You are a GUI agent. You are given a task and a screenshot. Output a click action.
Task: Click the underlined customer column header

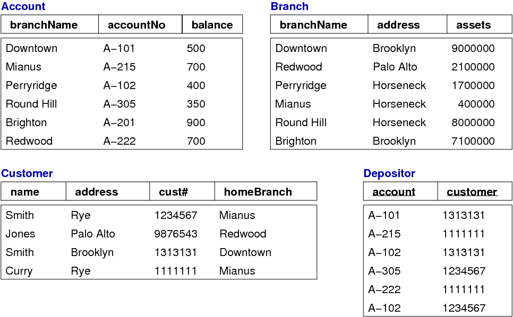pyautogui.click(x=472, y=192)
